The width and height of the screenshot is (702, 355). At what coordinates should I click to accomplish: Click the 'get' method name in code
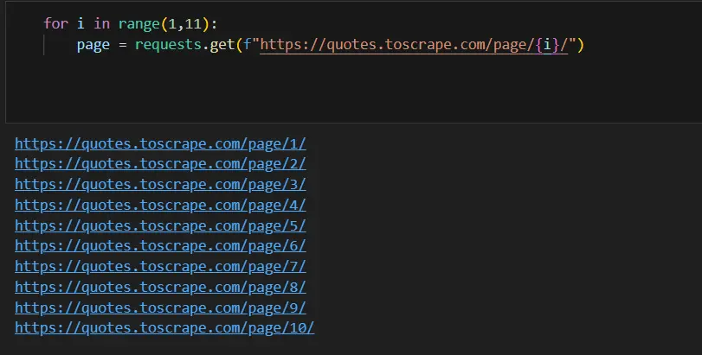pos(222,45)
